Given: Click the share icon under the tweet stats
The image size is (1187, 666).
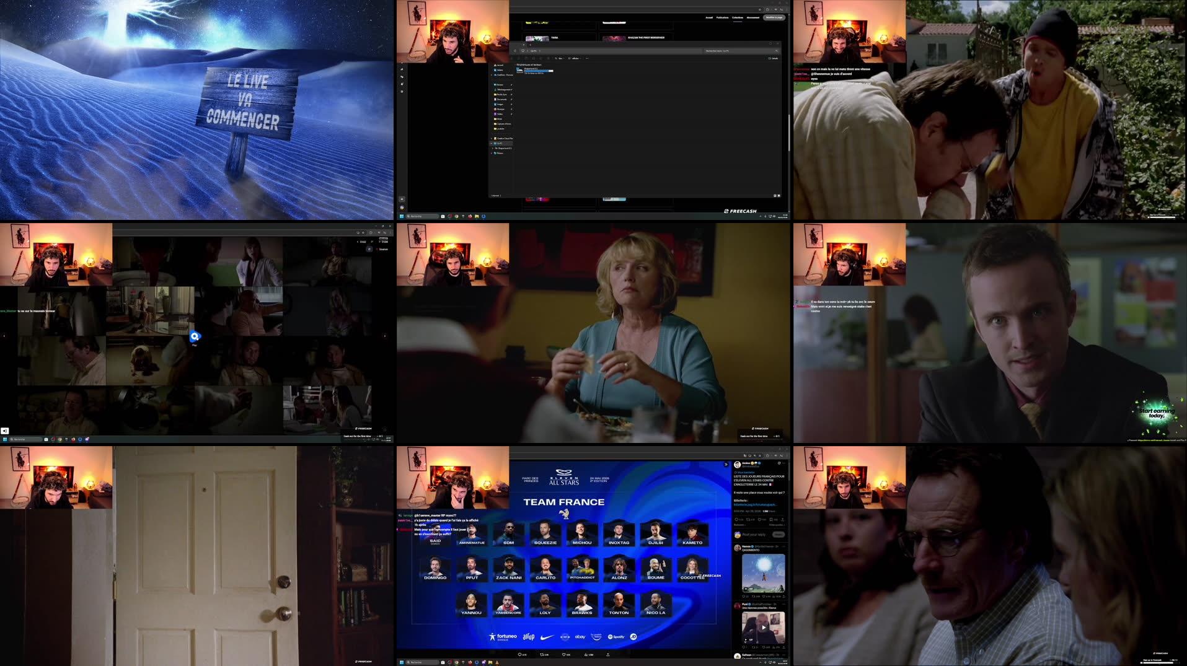Looking at the screenshot, I should (x=782, y=519).
